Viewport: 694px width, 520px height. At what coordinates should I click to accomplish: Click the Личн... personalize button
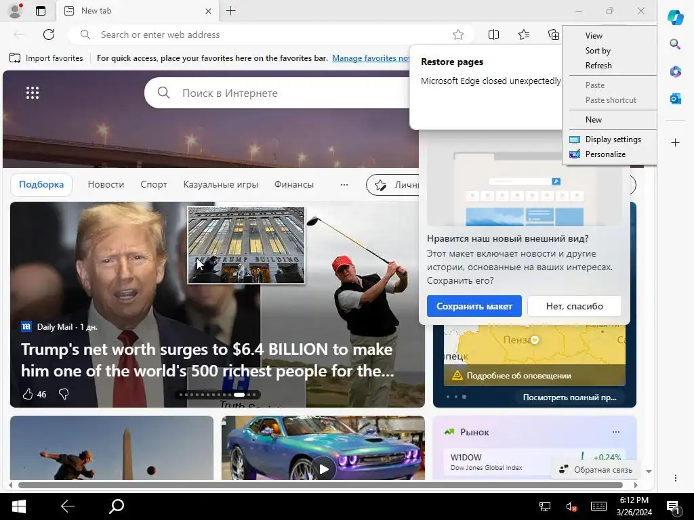pyautogui.click(x=392, y=185)
